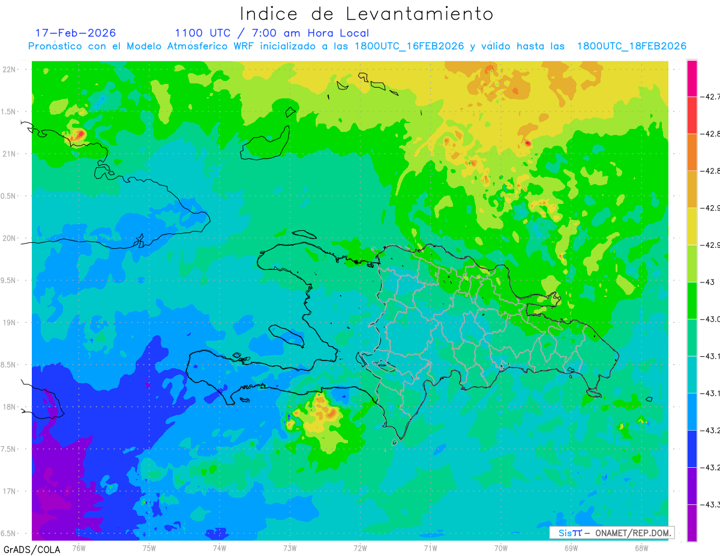This screenshot has width=720, height=556.
Task: Click the "68W" longitude label
Action: [x=641, y=548]
